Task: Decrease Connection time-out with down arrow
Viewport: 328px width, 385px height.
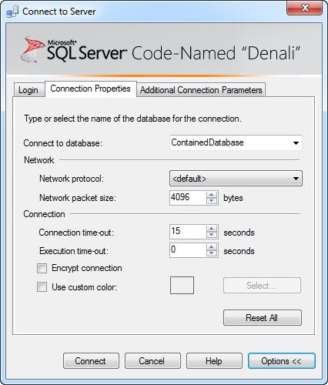Action: (212, 235)
